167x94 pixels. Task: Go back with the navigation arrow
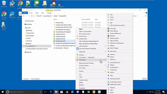coord(24,16)
